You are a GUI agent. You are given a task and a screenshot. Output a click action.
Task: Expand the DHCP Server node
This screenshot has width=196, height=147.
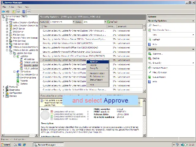[x=7, y=29]
